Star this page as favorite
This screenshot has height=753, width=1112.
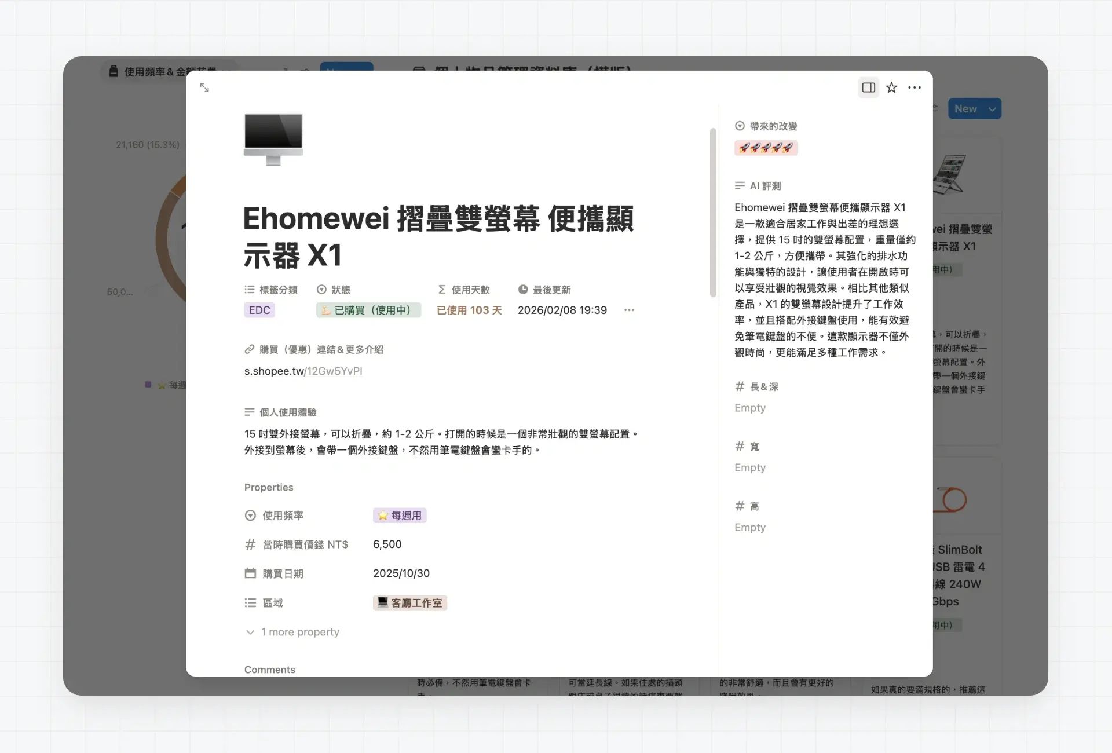891,87
